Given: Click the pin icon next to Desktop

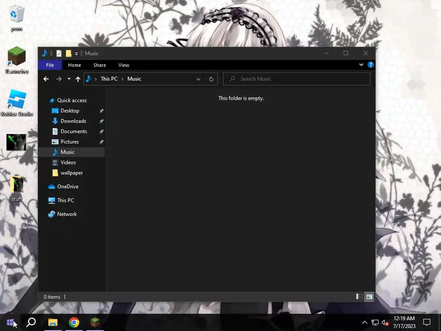Looking at the screenshot, I should coord(102,111).
